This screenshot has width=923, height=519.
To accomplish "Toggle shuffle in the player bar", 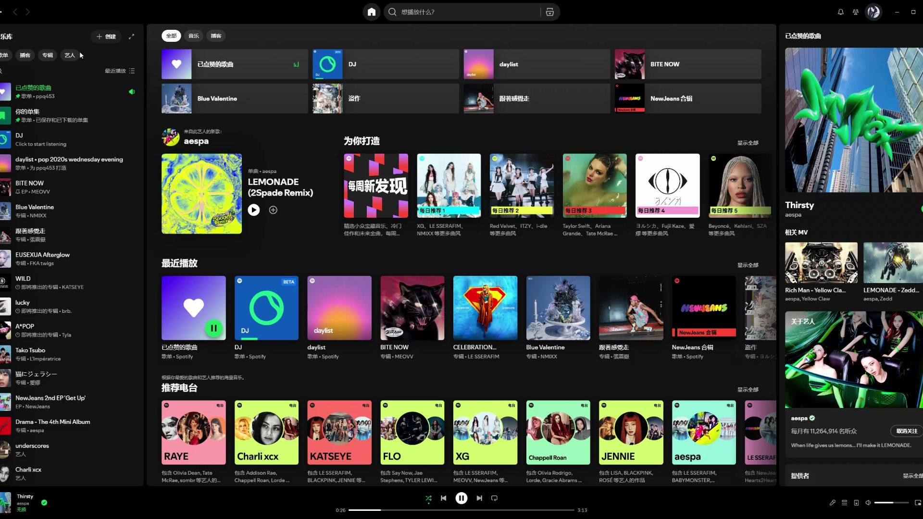I will [x=428, y=498].
